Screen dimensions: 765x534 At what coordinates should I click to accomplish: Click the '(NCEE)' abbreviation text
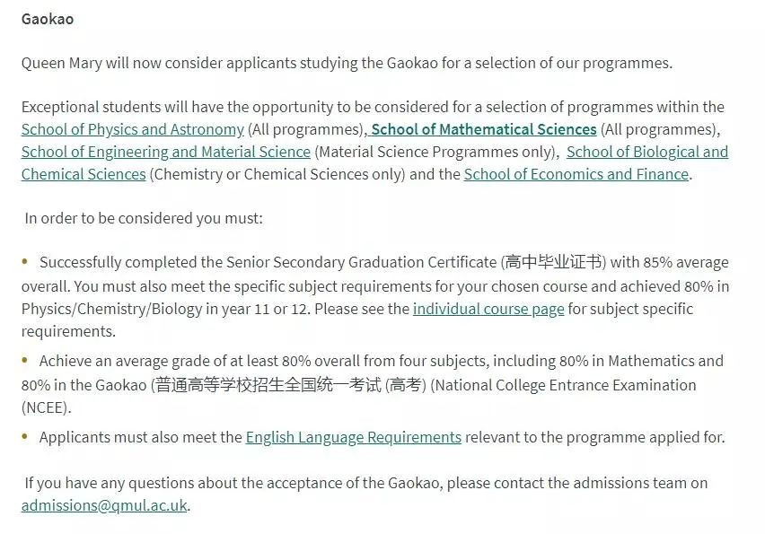coord(46,407)
